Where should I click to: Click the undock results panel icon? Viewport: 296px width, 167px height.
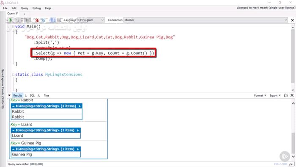point(286,95)
